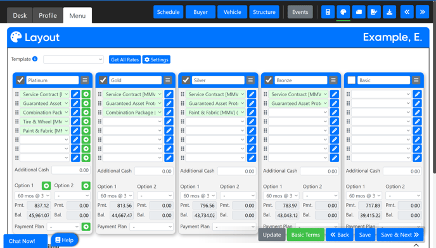This screenshot has width=436, height=248.
Task: Click the palette layout icon in toolbar
Action: [343, 12]
